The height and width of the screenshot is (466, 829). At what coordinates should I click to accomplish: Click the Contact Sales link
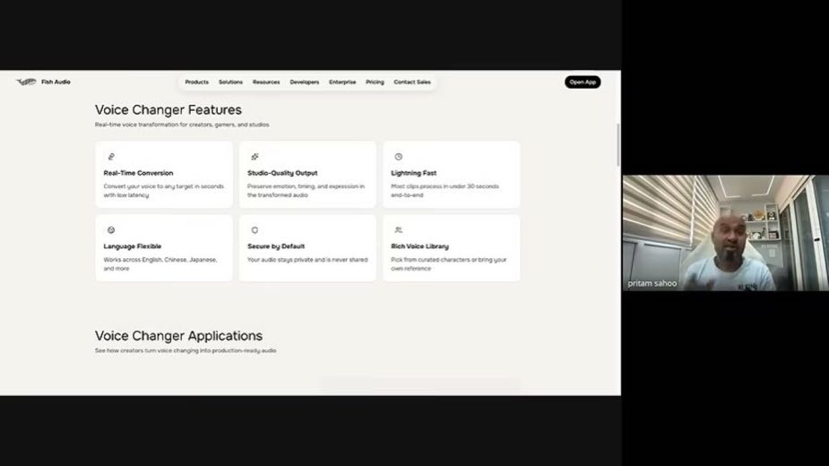point(412,82)
